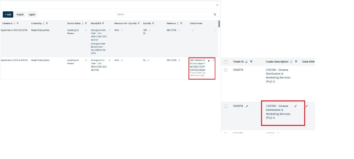Viewport: 354px width, 159px height.
Task: Click the T000179 'C53780 - Diverse Distribution' text
Action: tap(278, 76)
